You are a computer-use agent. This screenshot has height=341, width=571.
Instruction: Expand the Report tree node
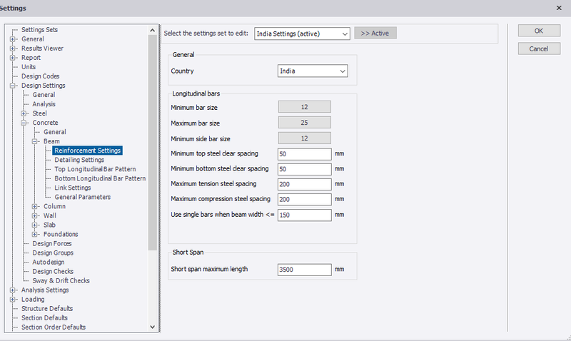[x=13, y=58]
